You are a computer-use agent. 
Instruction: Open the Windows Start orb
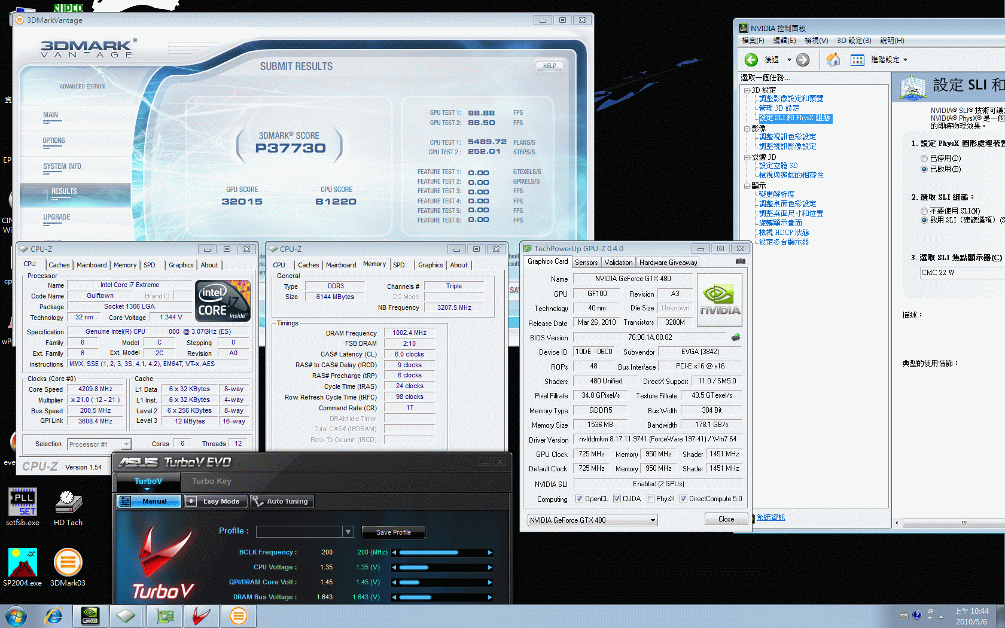tap(16, 616)
